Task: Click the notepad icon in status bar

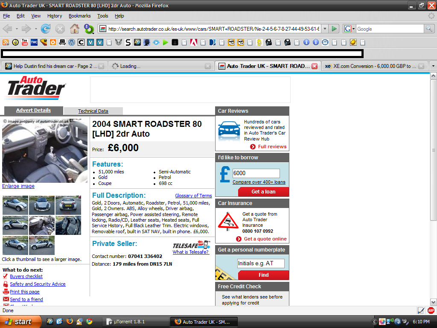Action: 421,310
